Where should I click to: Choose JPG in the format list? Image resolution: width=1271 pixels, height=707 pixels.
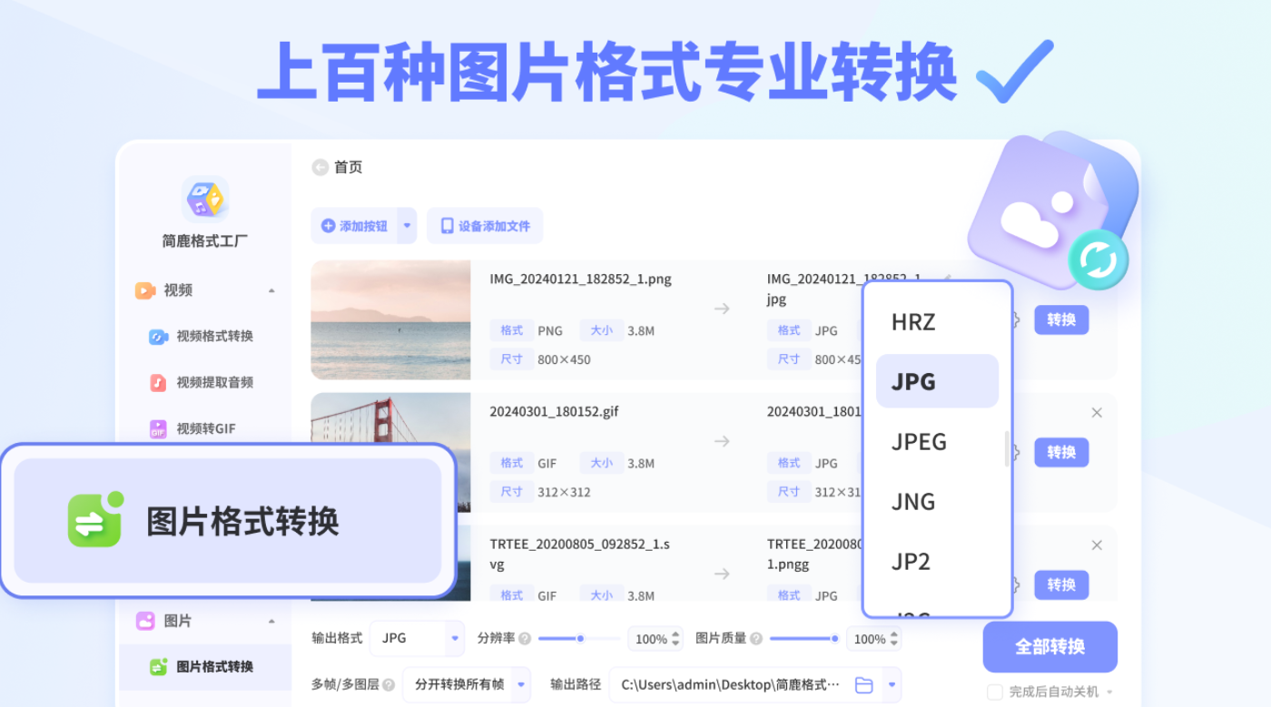937,381
